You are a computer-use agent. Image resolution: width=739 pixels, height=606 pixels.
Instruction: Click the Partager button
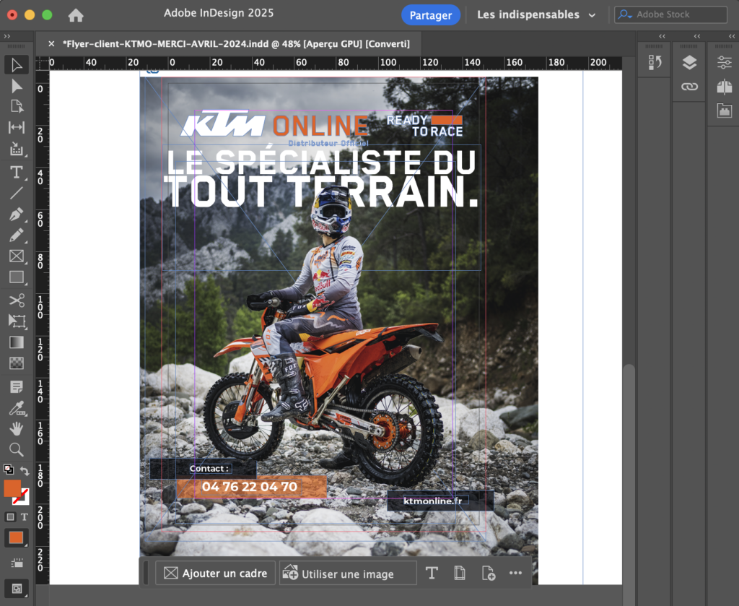point(430,15)
